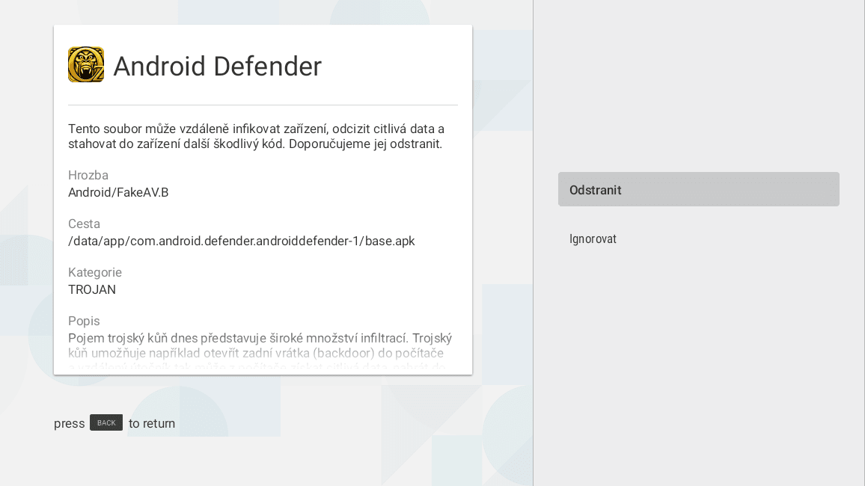Click the warning text about infection
This screenshot has width=865, height=486.
[x=256, y=136]
